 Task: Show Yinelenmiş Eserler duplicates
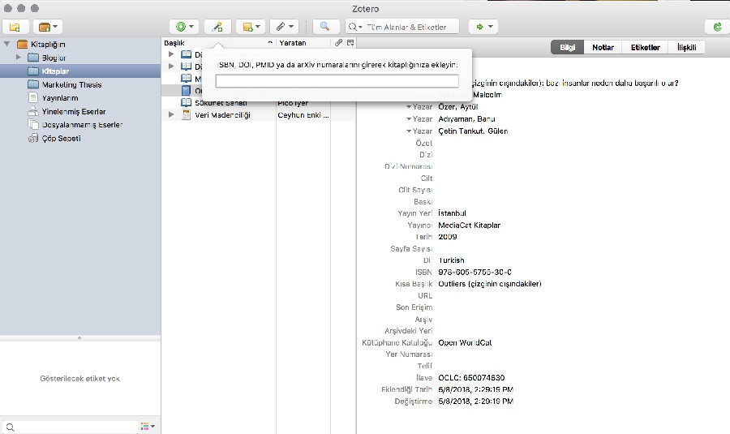(x=74, y=112)
